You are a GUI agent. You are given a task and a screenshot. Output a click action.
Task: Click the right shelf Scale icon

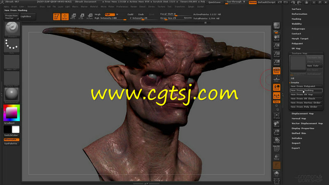pyautogui.click(x=276, y=132)
